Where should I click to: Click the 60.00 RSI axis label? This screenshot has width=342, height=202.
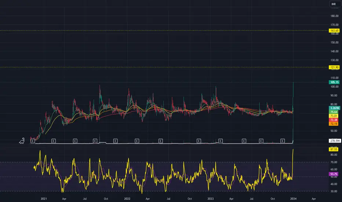click(x=334, y=169)
